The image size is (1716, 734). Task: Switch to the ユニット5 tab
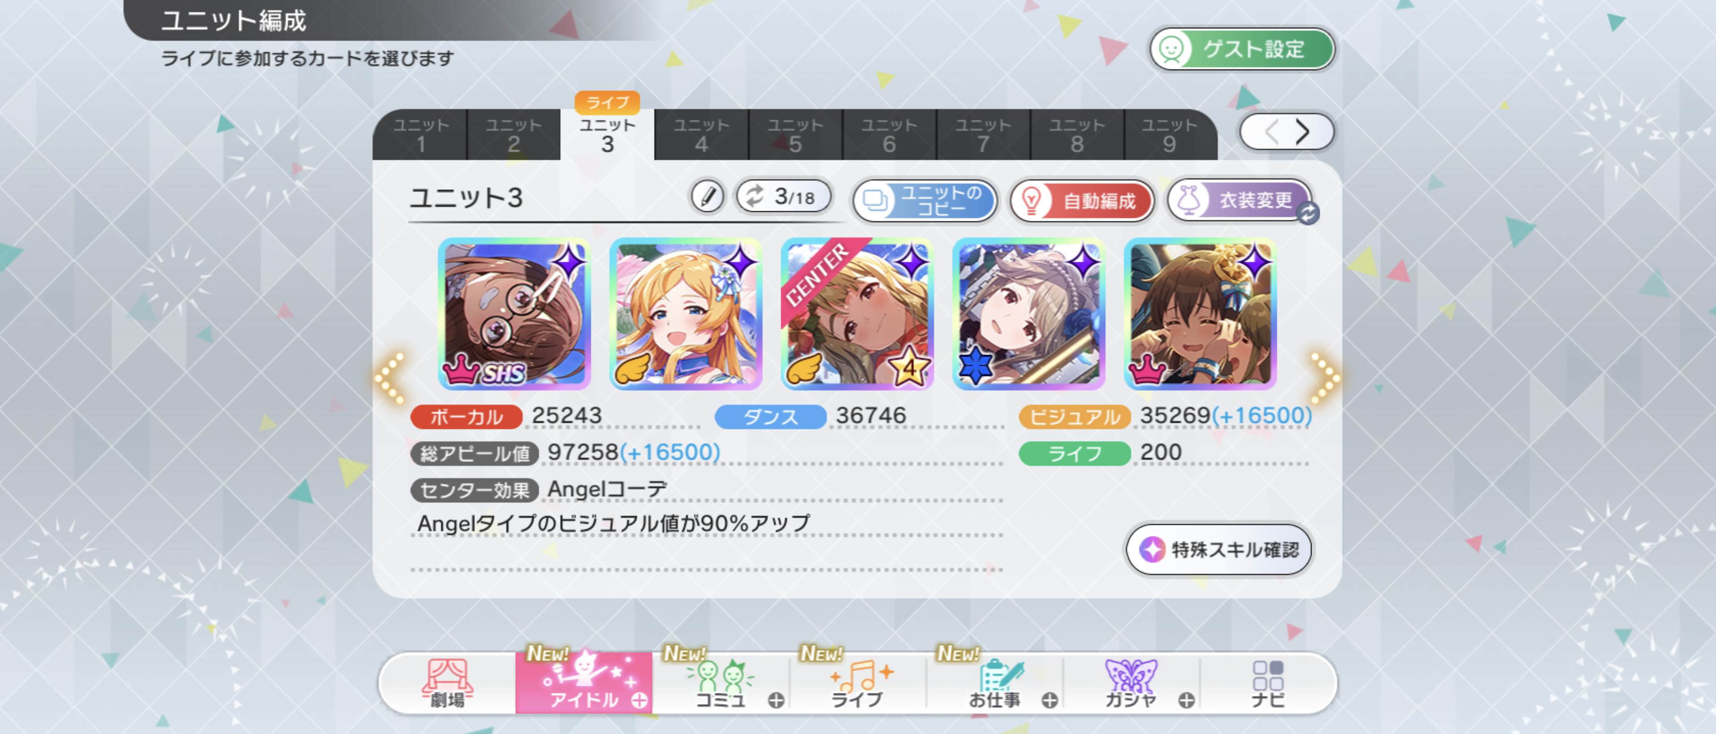tap(795, 135)
